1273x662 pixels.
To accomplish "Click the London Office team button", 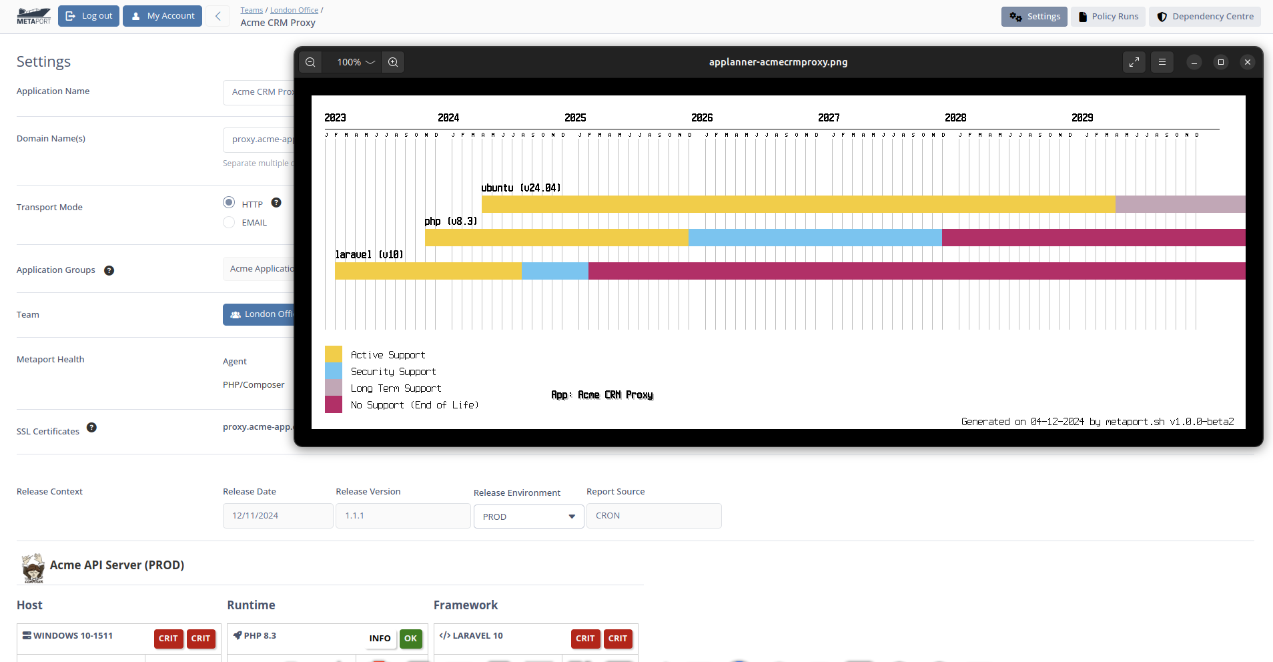I will (x=259, y=314).
